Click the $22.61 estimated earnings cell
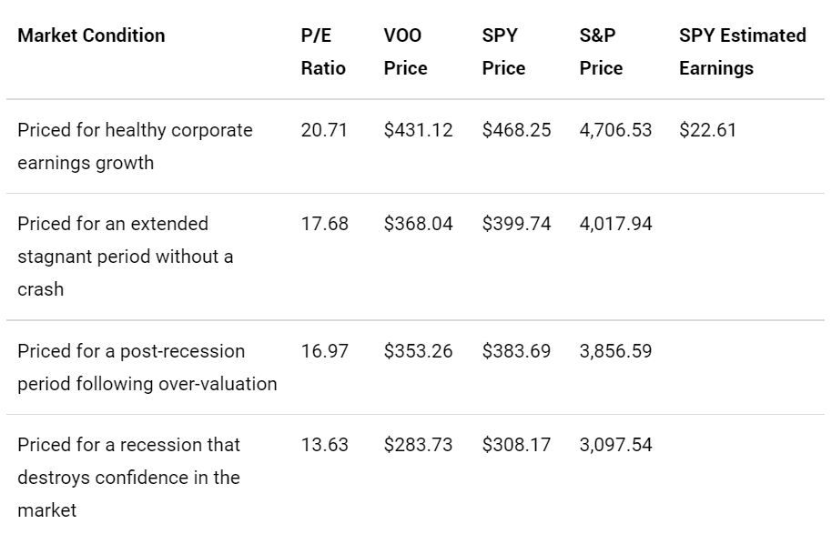The height and width of the screenshot is (534, 832). click(707, 130)
